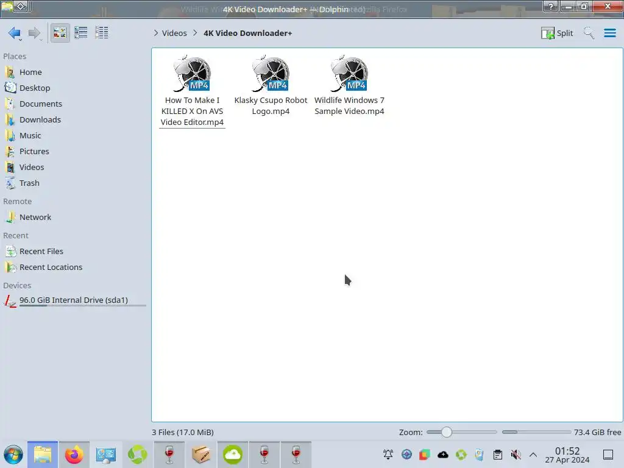Click the Videos breadcrumb

(174, 33)
